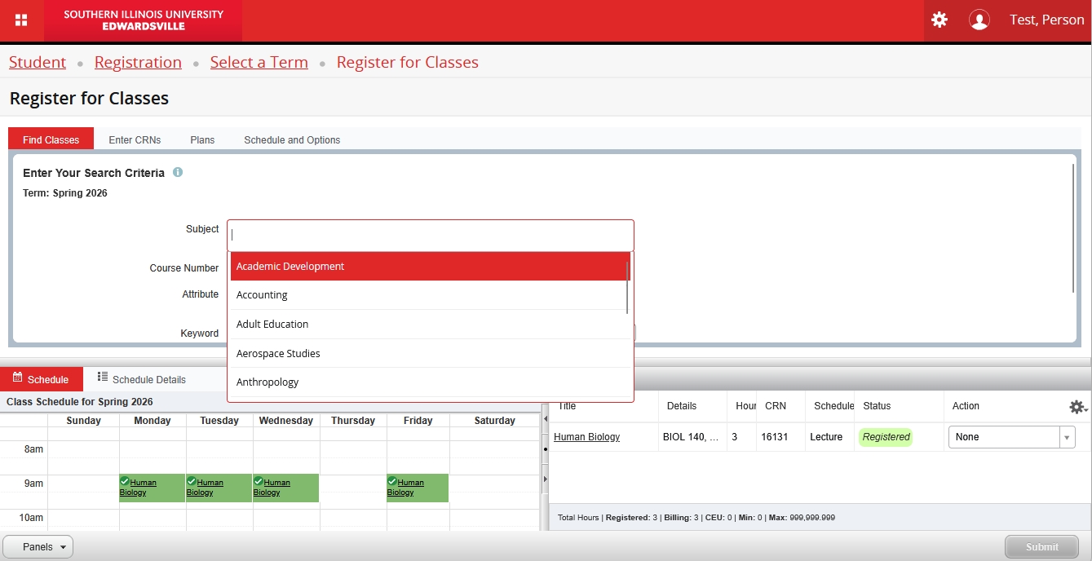
Task: Open the settings gear in header
Action: (x=939, y=20)
